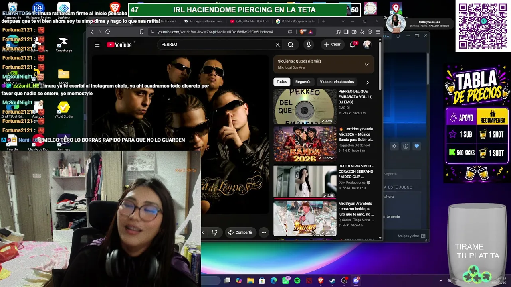
Task: Open Brave Rewards triangle icon
Action: coord(311,32)
